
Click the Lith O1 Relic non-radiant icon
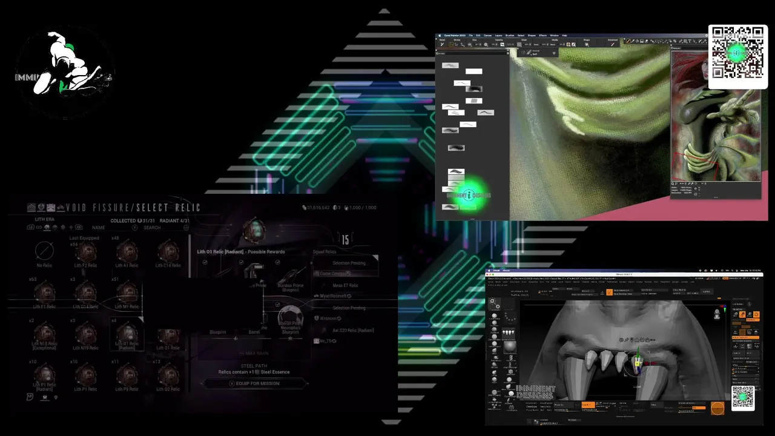tap(168, 336)
